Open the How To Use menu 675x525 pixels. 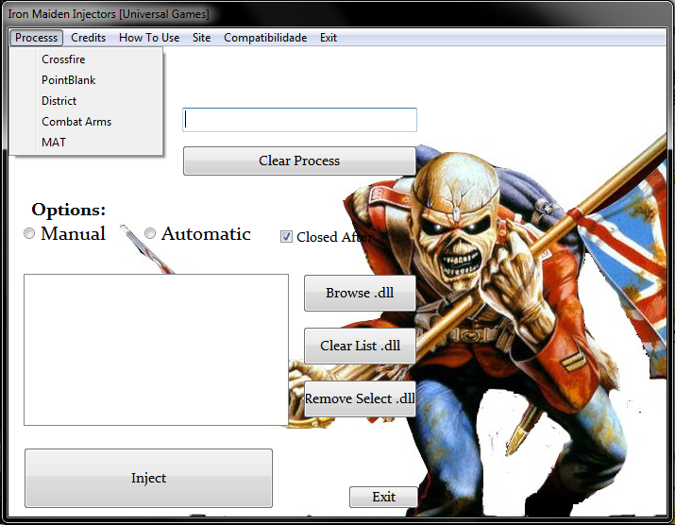149,38
